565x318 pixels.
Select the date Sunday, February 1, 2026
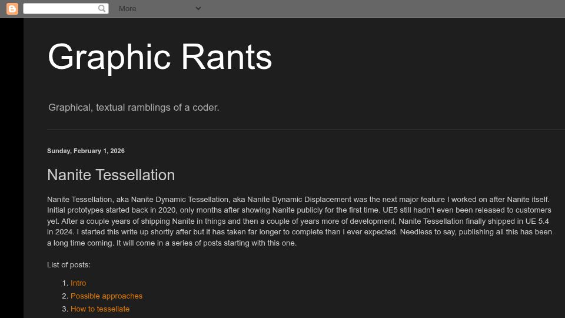coord(86,151)
